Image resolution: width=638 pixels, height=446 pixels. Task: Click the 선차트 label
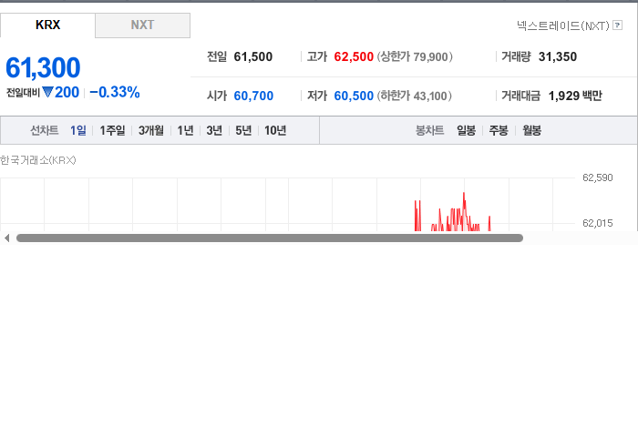click(45, 130)
